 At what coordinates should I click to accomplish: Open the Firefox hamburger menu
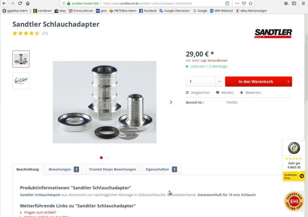(303, 3)
